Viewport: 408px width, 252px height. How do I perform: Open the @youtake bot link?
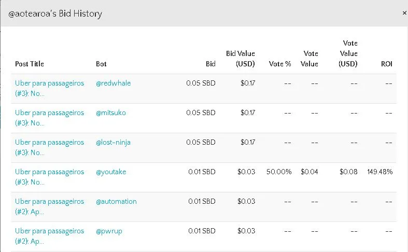[x=111, y=172]
